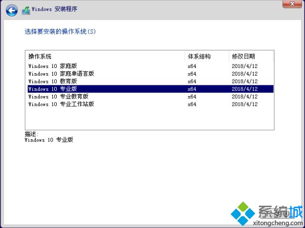Screen dimensions: 305x228
Task: Select Windows 10 教育版 row
Action: coord(150,81)
